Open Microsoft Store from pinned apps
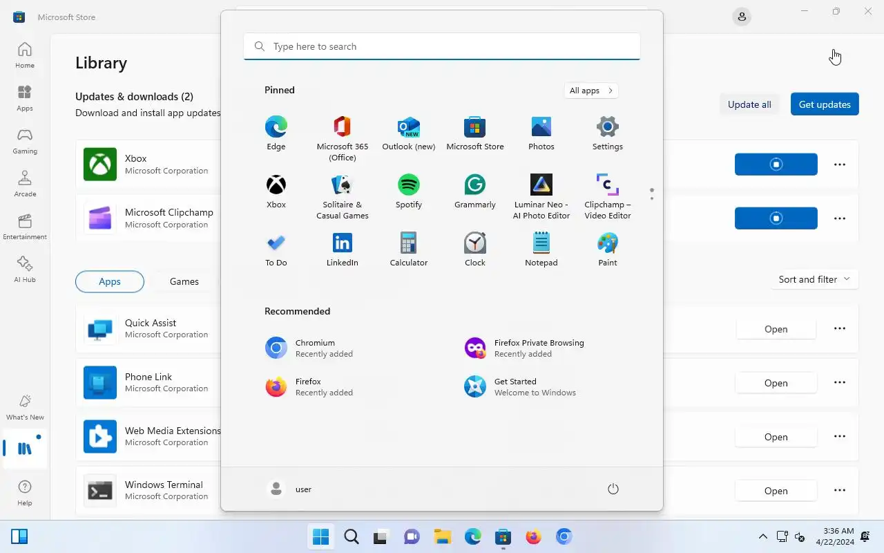The image size is (884, 553). pos(475,133)
